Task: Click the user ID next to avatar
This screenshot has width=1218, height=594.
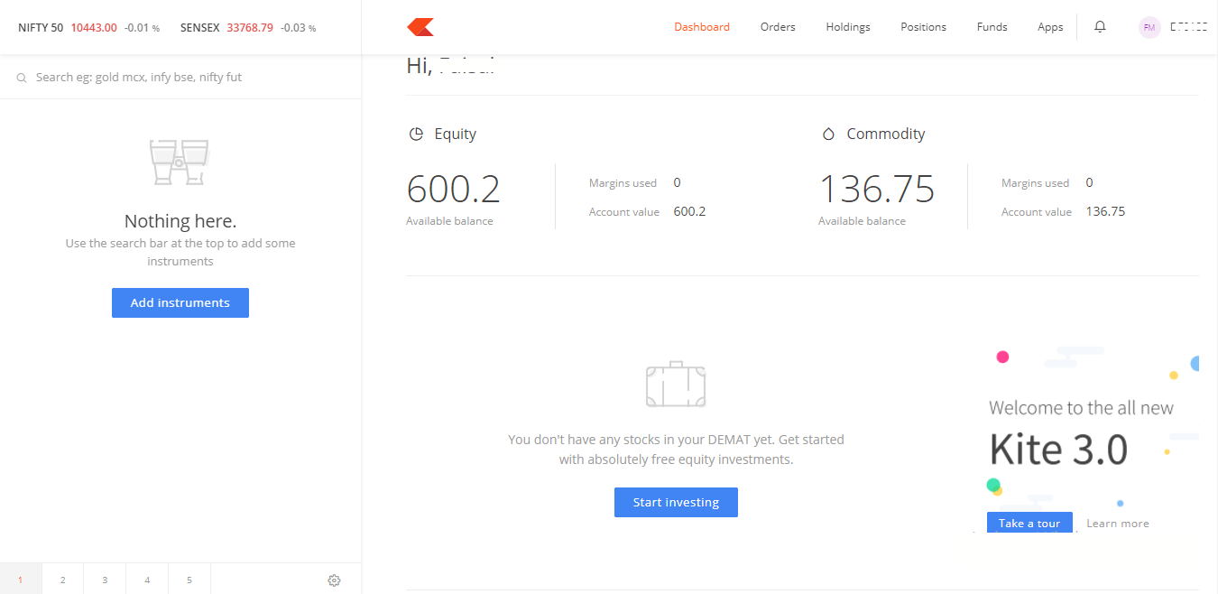Action: click(1188, 27)
